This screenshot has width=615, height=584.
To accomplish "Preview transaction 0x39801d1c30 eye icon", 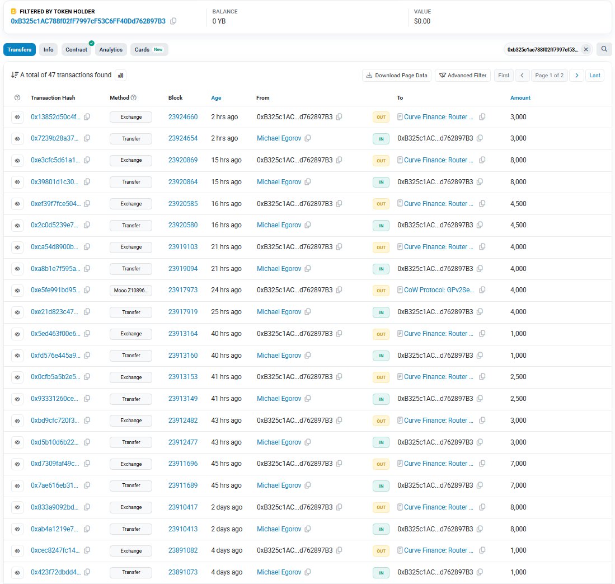I will 17,182.
